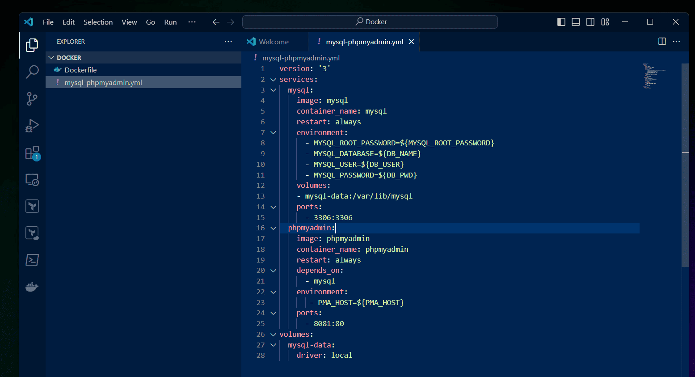Click the Docker command center search box
This screenshot has width=695, height=377.
pos(370,22)
